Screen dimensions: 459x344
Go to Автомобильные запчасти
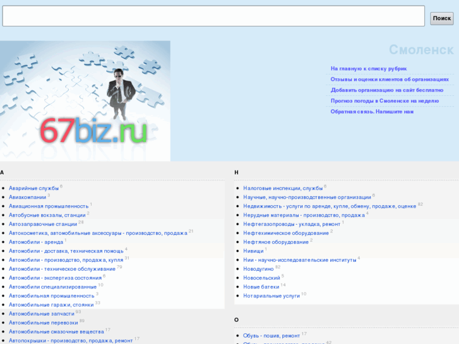(x=42, y=314)
